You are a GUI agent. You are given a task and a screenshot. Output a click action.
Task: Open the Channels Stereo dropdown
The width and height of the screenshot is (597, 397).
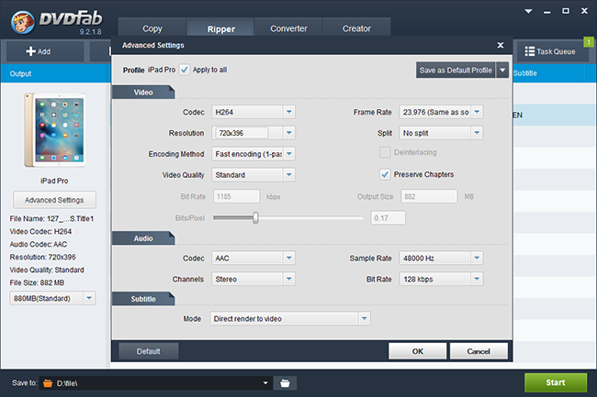pos(289,279)
